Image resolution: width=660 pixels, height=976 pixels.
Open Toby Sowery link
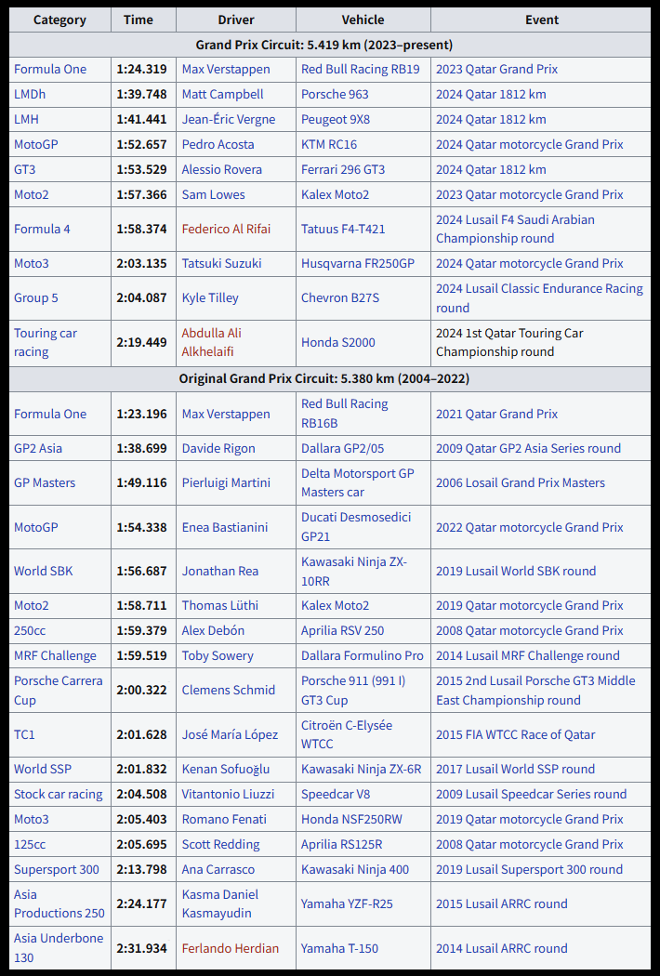[x=218, y=655]
